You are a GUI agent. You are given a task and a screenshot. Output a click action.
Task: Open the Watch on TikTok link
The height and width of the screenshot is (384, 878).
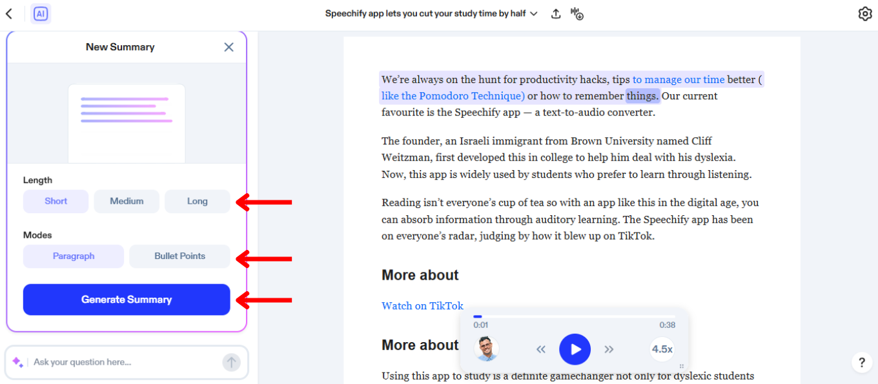[x=422, y=305]
